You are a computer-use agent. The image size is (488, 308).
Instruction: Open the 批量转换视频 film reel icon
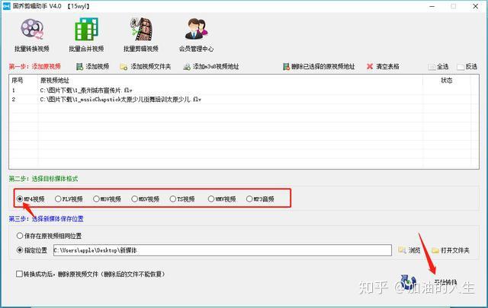tap(32, 29)
